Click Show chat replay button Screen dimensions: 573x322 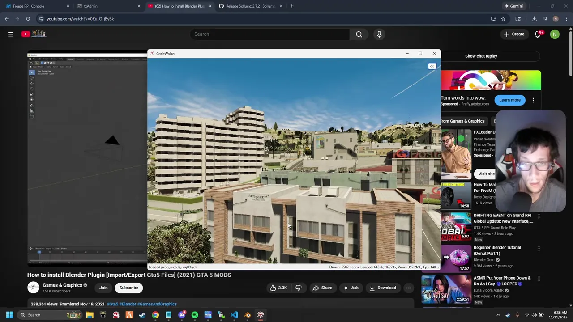[x=481, y=56]
